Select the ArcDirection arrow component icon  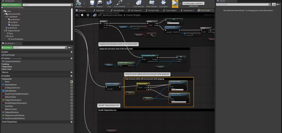9,20
